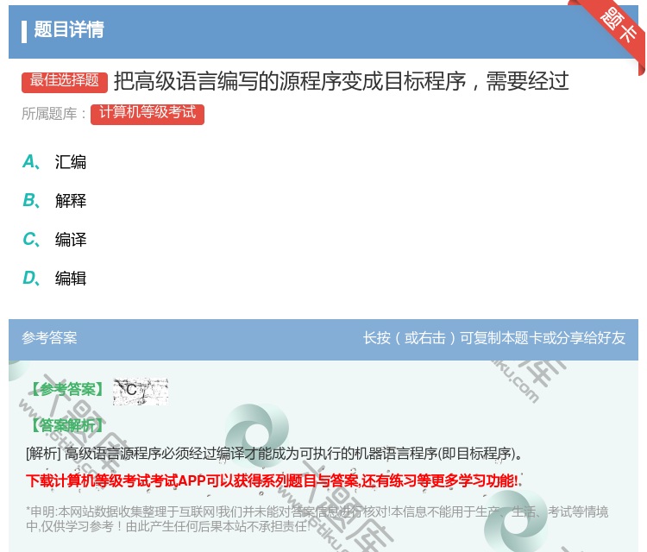Click the [解析] explanation sentence
The height and width of the screenshot is (552, 647).
[x=273, y=454]
